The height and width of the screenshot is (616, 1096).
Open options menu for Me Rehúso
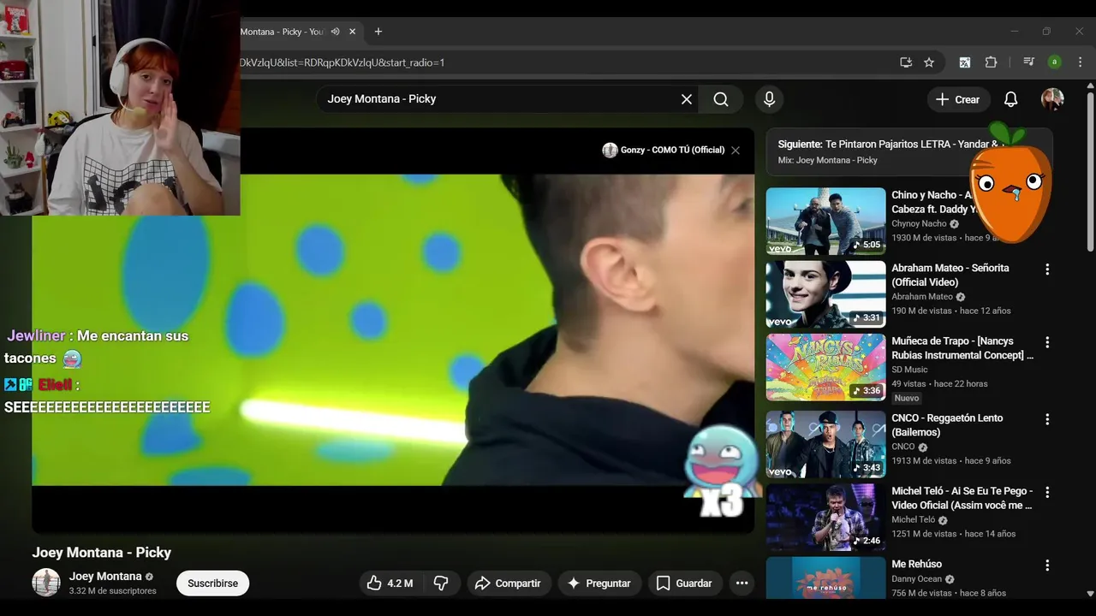(x=1046, y=566)
